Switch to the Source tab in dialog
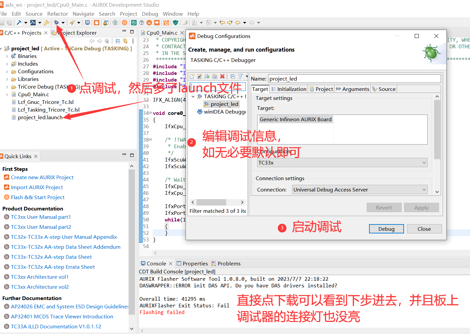The height and width of the screenshot is (334, 470). pos(384,89)
